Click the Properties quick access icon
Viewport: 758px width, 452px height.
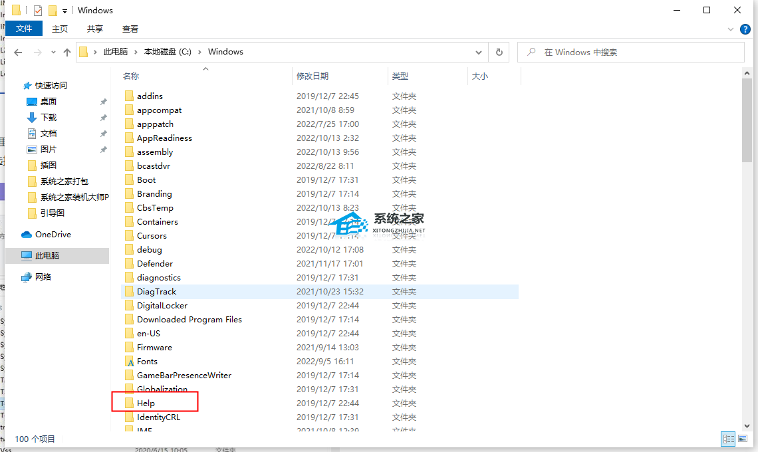(x=38, y=10)
